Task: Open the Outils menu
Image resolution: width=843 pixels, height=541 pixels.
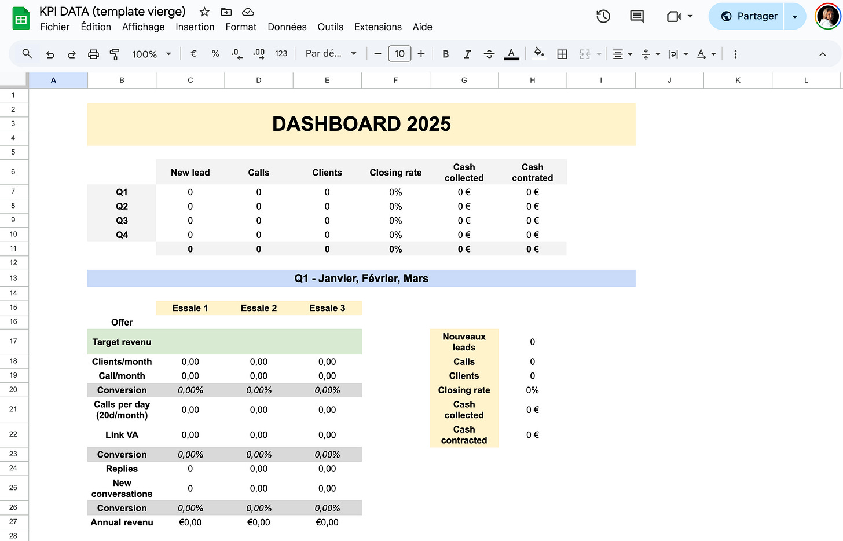Action: click(x=331, y=27)
